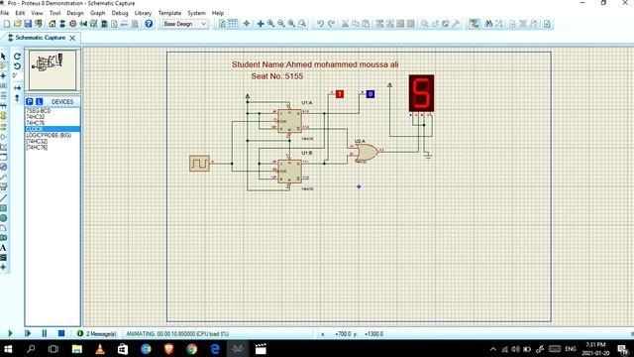Image resolution: width=634 pixels, height=357 pixels.
Task: Select the 2D circle graphics tool
Action: point(4,218)
